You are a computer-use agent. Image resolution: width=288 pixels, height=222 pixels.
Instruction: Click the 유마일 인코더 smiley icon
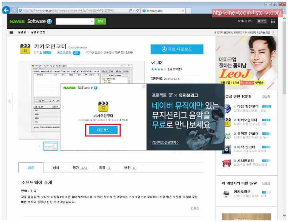point(227,136)
